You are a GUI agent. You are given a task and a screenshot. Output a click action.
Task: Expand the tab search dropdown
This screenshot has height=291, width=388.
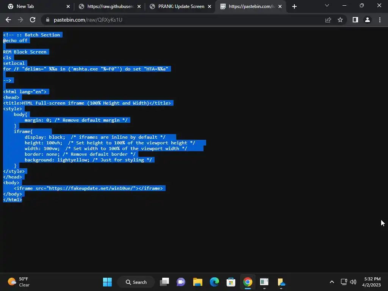(327, 5)
